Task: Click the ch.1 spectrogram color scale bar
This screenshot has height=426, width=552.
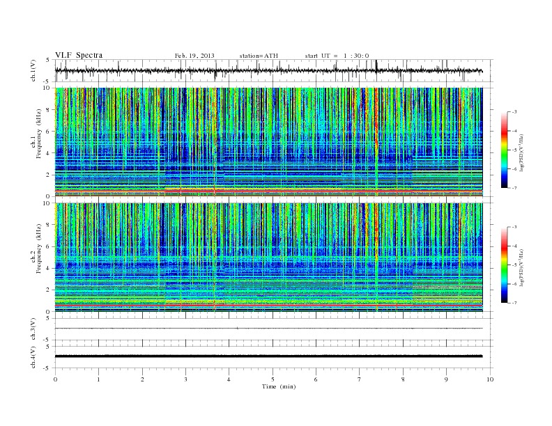Action: (x=504, y=150)
